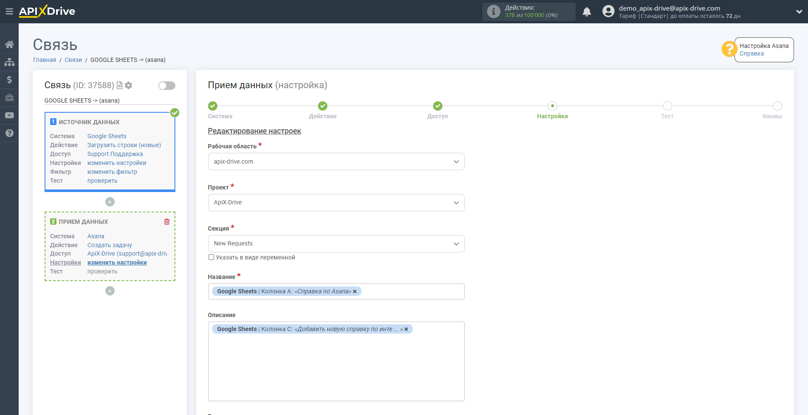Expand the account menu chevron
The width and height of the screenshot is (808, 415).
tap(799, 12)
